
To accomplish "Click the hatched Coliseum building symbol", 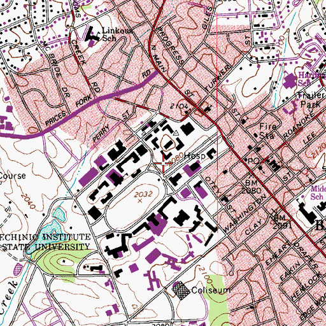I will coord(181,290).
